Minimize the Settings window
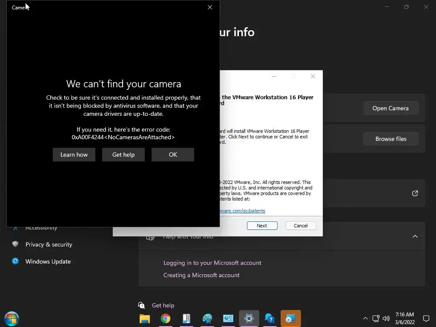Image resolution: width=436 pixels, height=327 pixels. point(387,7)
